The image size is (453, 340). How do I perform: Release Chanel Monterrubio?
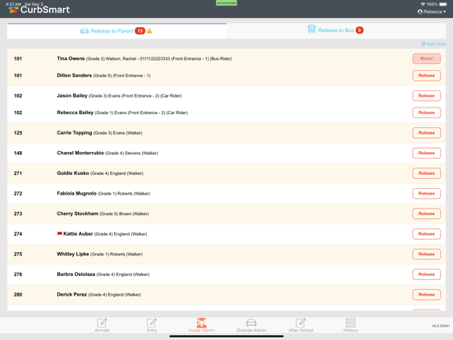click(x=427, y=153)
